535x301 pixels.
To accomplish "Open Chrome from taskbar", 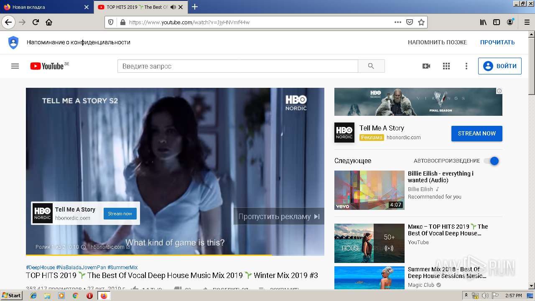I will (75, 296).
